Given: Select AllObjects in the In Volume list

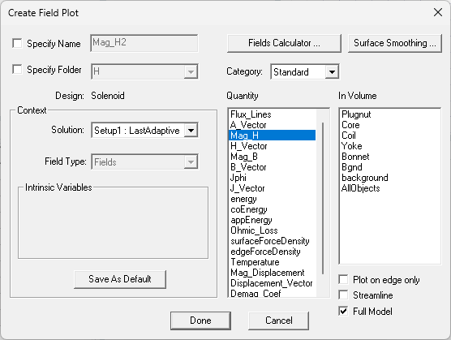Looking at the screenshot, I should coord(389,188).
